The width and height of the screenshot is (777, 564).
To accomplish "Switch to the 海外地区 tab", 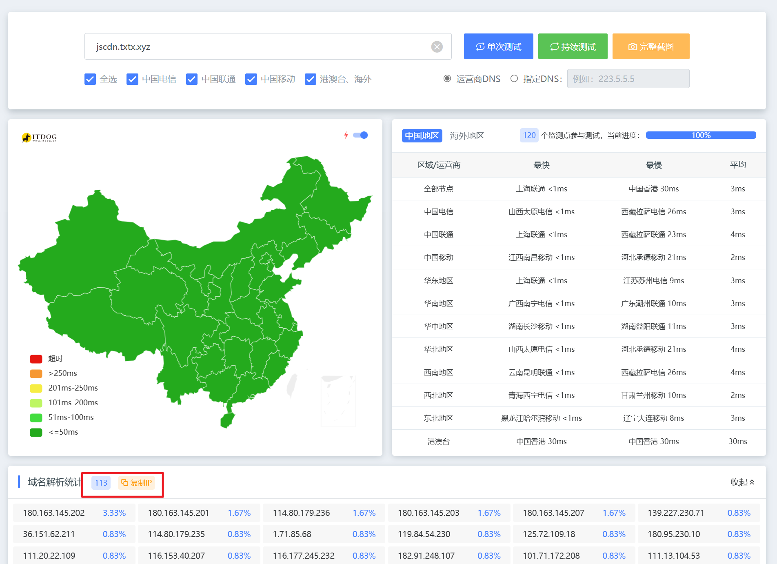I will click(467, 136).
